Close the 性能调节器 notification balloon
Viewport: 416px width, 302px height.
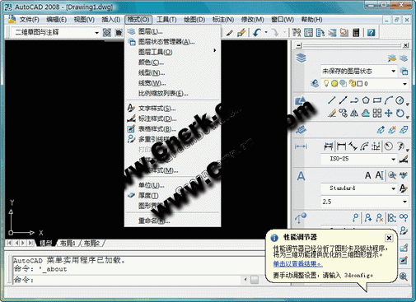tap(389, 238)
